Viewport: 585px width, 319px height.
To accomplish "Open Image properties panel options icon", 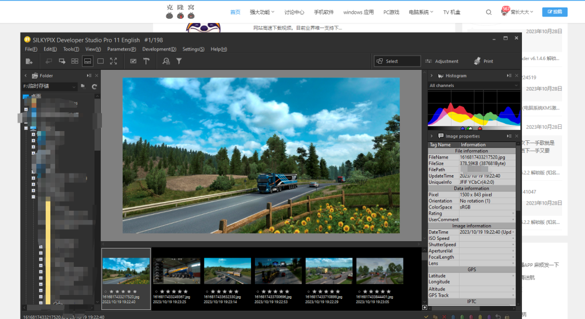I will tap(509, 136).
